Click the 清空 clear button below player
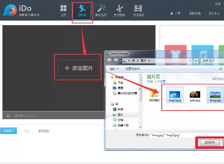224x164 pixels. point(27,131)
